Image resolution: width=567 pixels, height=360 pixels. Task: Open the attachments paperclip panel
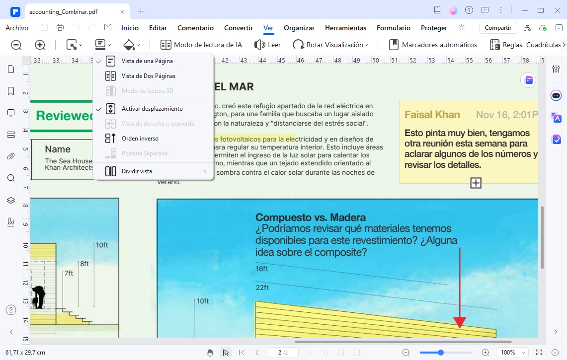(x=11, y=156)
